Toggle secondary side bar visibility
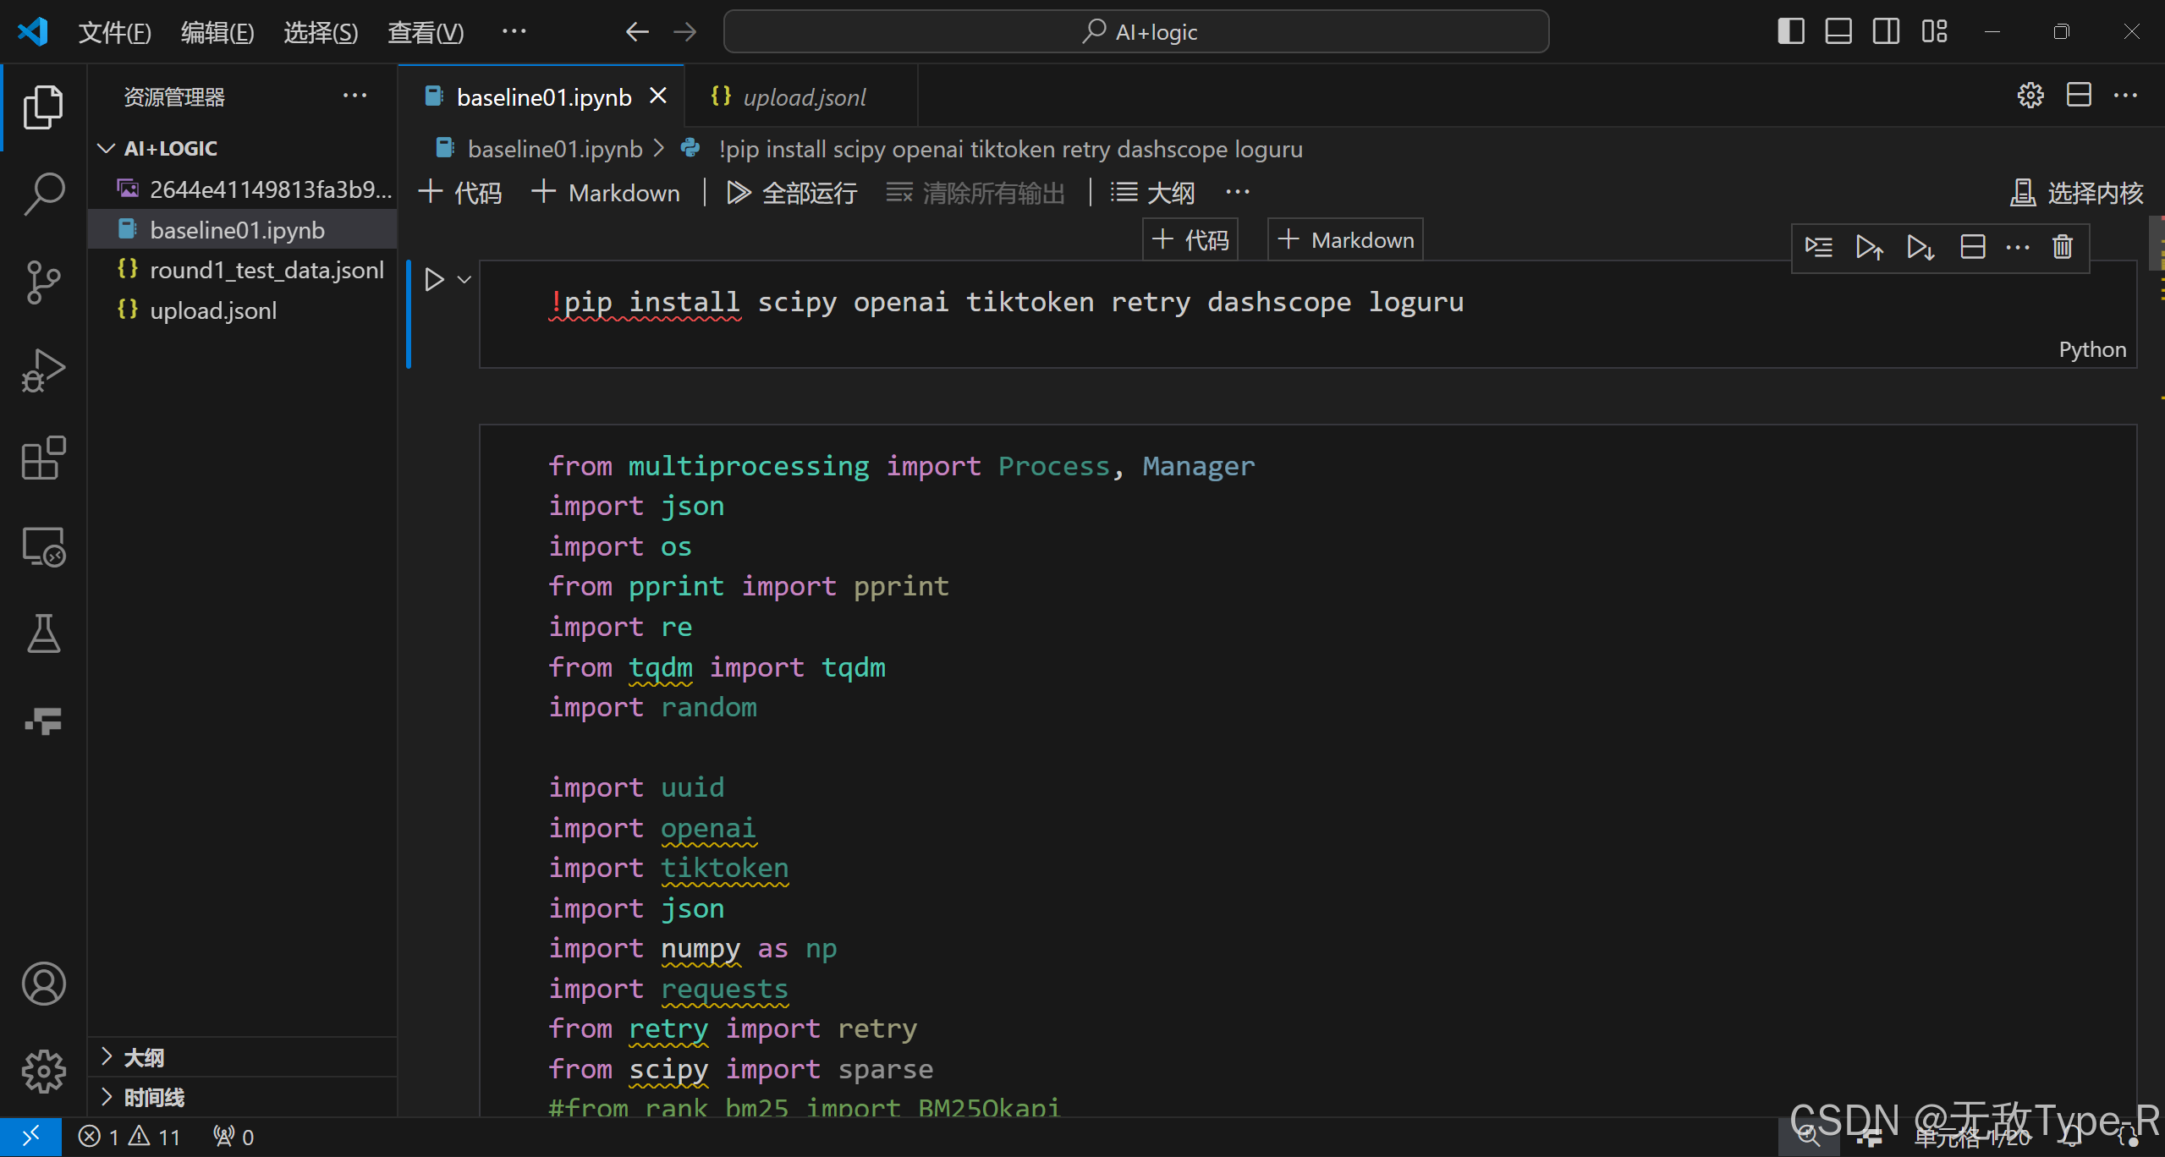Viewport: 2165px width, 1157px height. [1886, 32]
